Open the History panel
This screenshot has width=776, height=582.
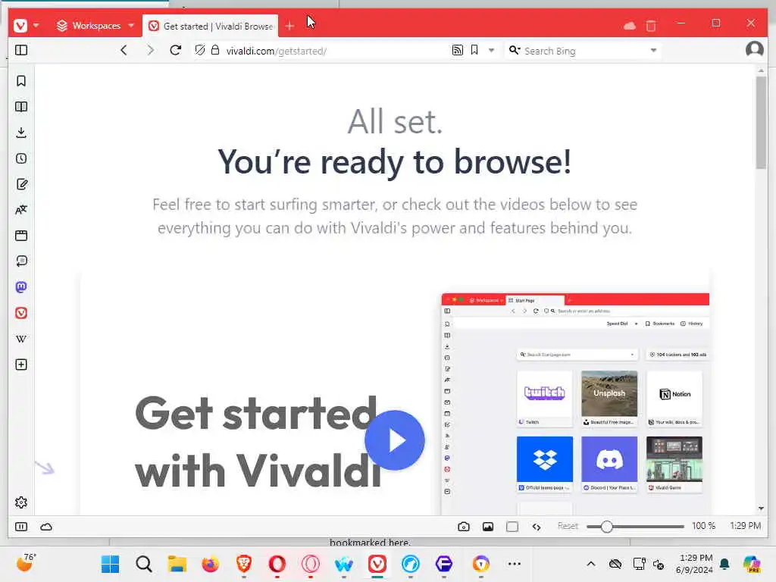20,158
